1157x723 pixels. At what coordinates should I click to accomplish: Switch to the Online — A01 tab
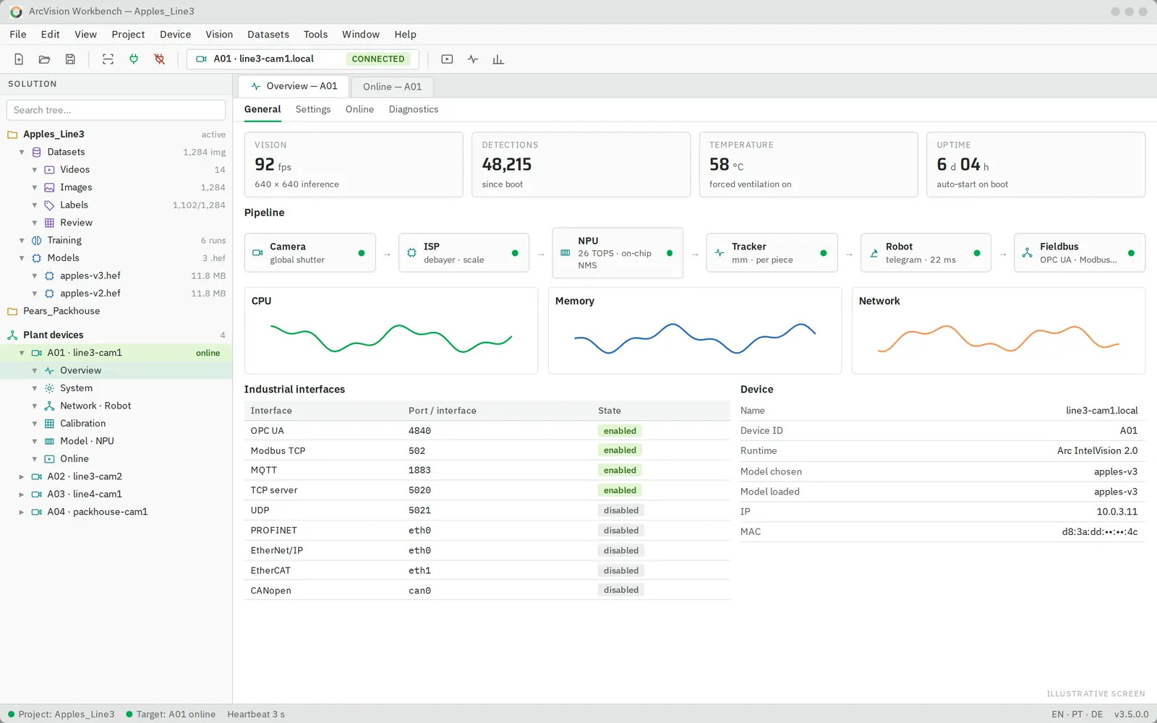(392, 87)
